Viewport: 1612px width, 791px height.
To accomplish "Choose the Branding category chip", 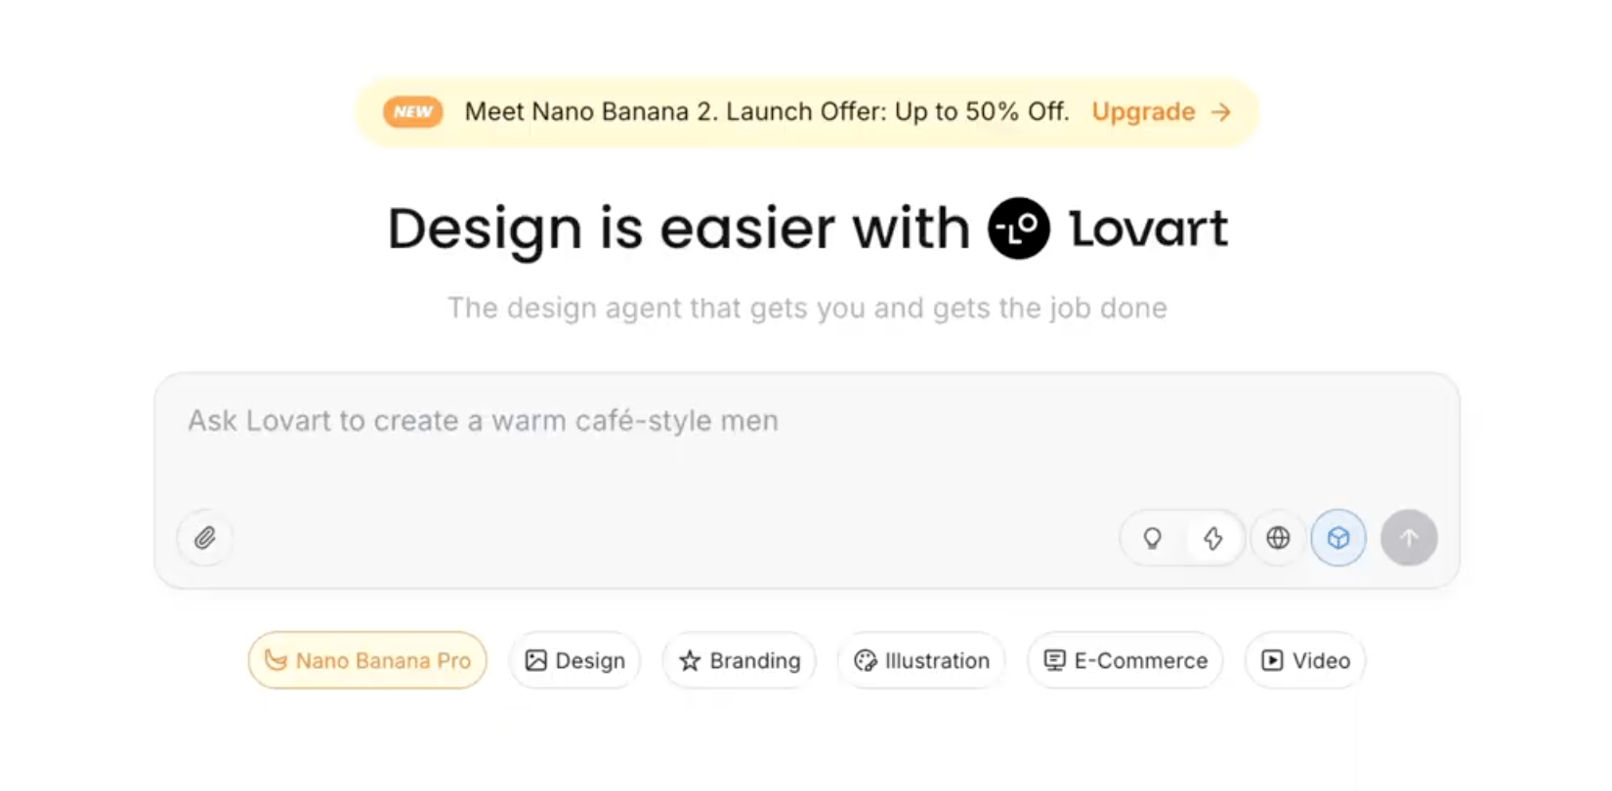I will click(740, 660).
